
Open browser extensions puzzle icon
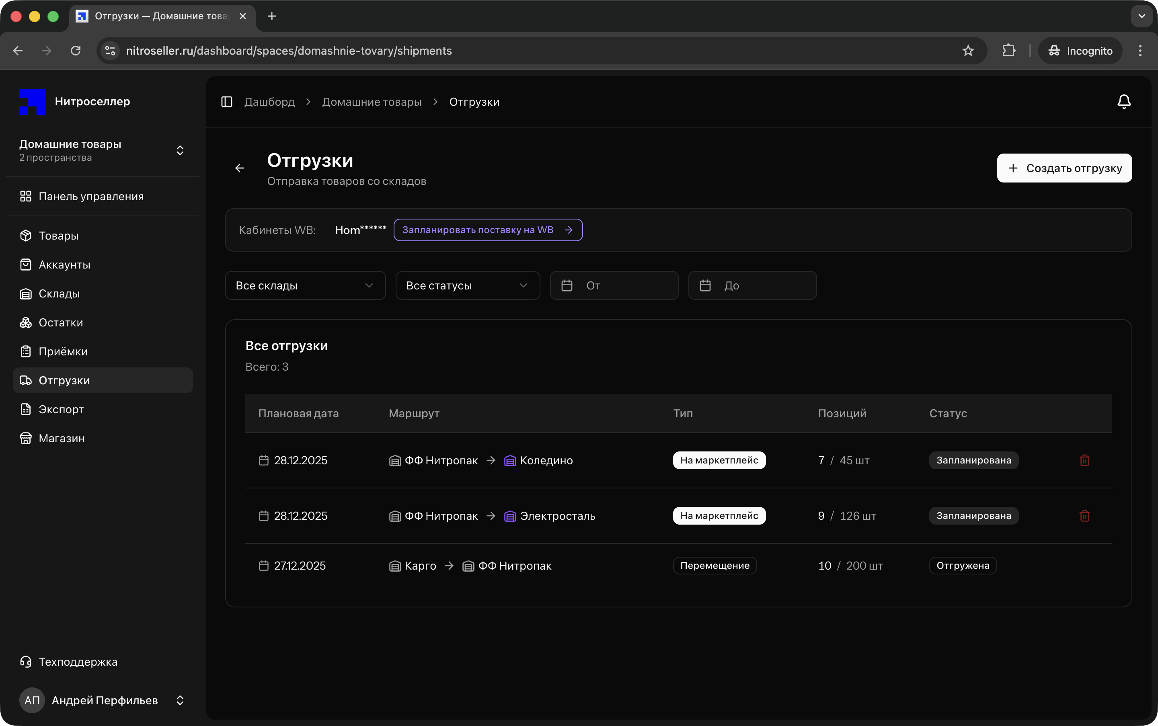point(1009,51)
